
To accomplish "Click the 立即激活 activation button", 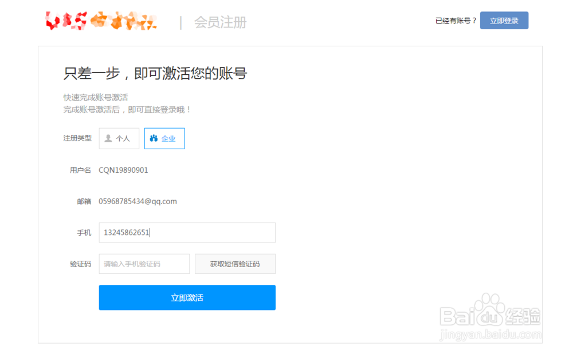I will pyautogui.click(x=187, y=297).
